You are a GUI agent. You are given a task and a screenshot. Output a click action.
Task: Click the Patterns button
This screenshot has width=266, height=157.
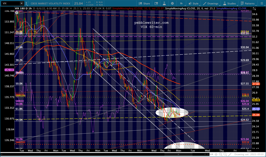248,3
